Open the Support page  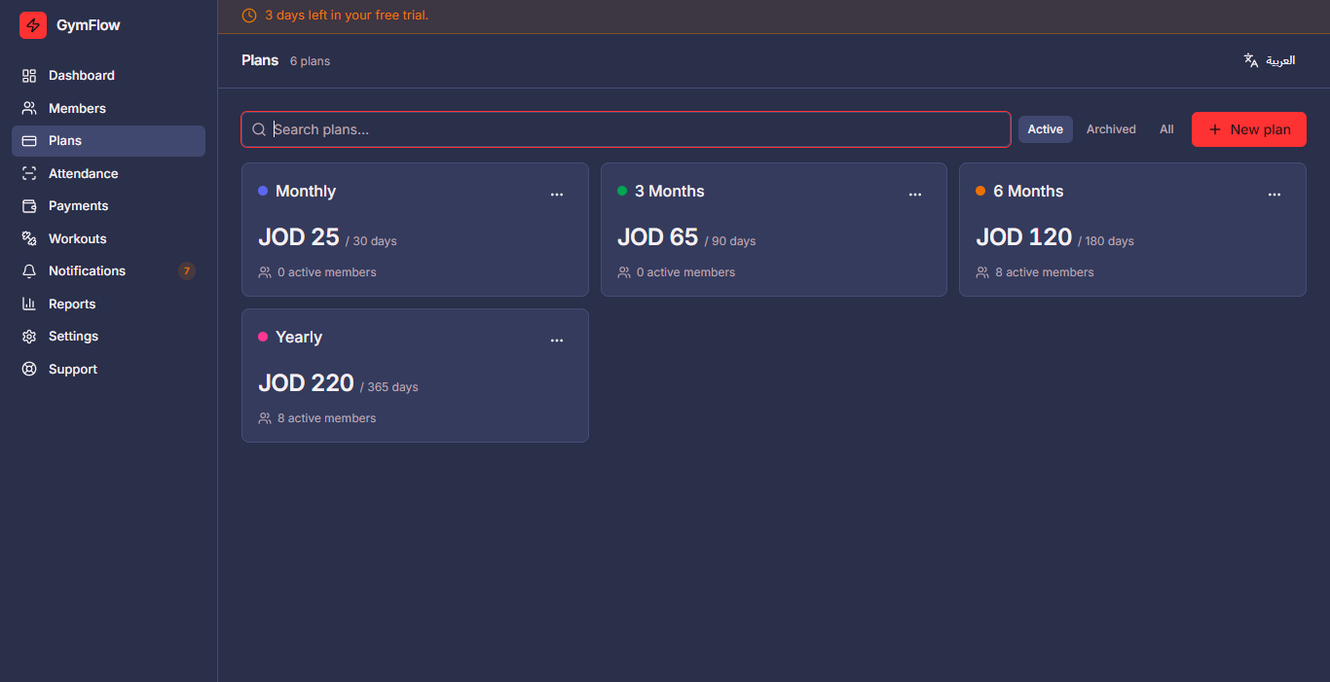click(x=108, y=369)
